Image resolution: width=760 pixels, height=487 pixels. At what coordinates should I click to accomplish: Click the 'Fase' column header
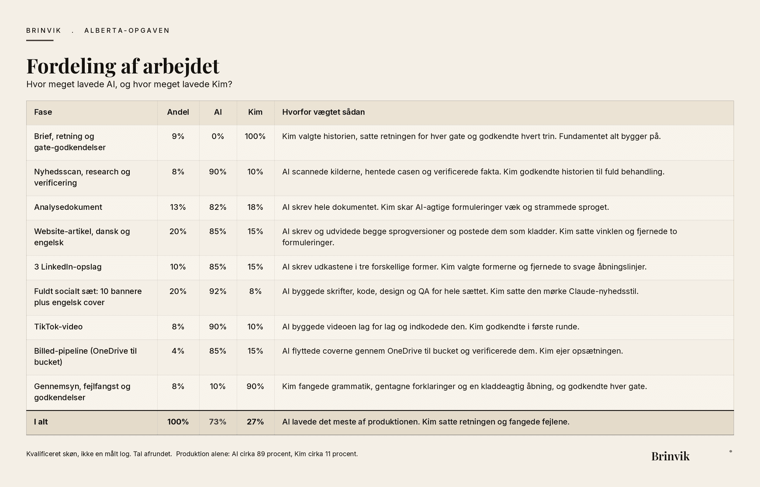pos(43,112)
